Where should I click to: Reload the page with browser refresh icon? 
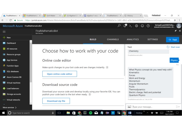(10, 20)
